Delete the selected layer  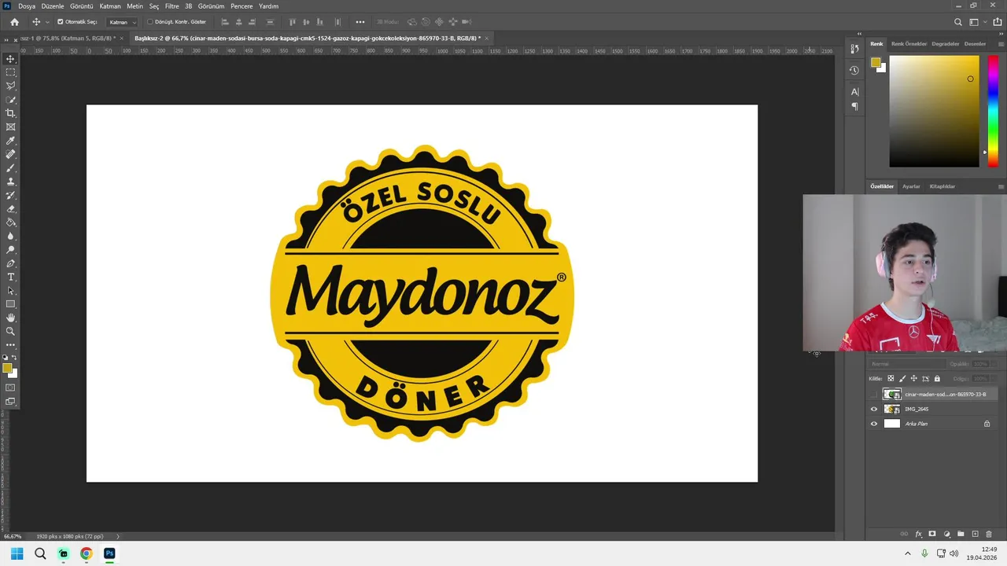coord(989,534)
